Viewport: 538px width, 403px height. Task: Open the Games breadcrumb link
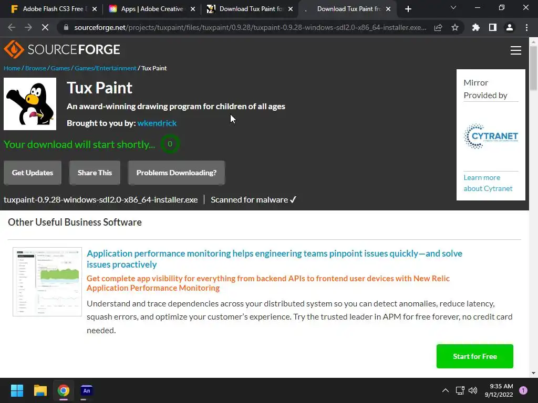point(60,68)
